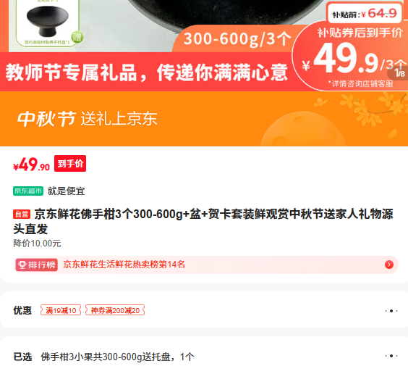
Task: Click the 就是便宜 slogan text
Action: (66, 191)
